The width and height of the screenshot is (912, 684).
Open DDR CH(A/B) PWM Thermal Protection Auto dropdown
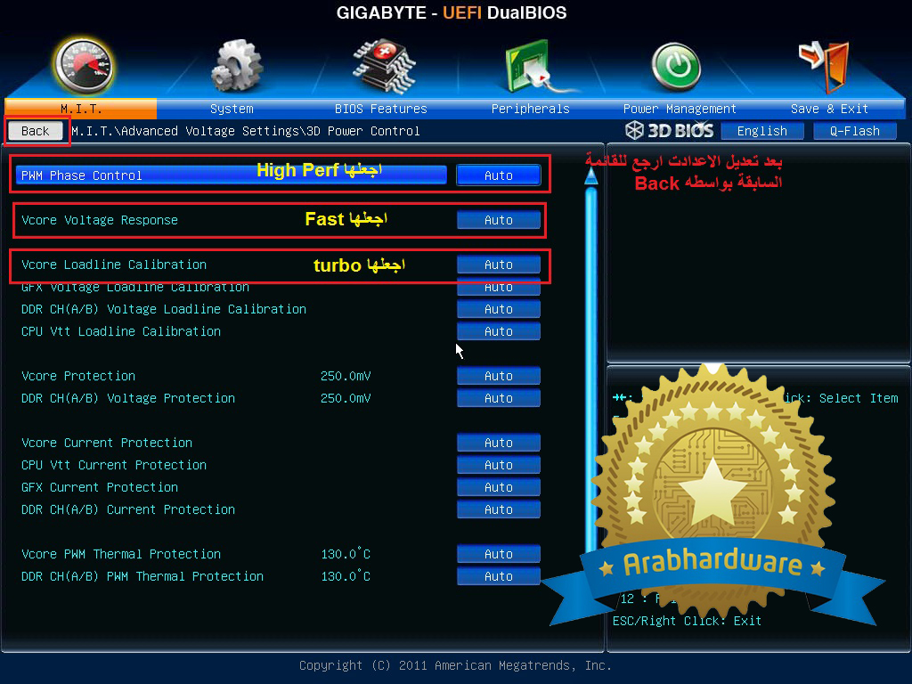pyautogui.click(x=499, y=576)
